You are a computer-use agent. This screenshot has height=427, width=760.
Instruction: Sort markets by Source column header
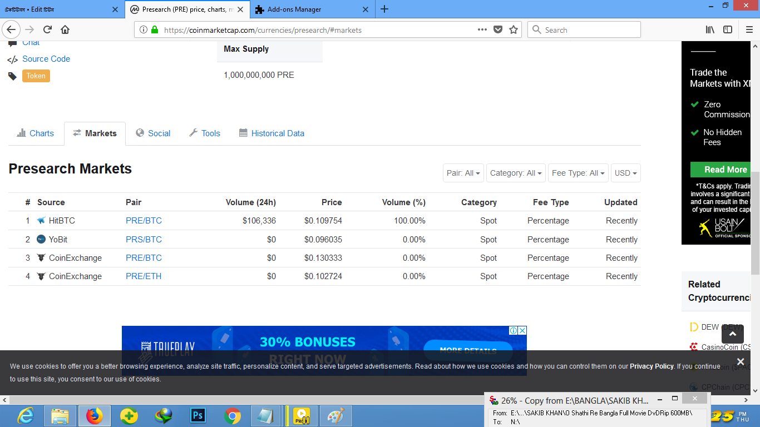pyautogui.click(x=51, y=202)
